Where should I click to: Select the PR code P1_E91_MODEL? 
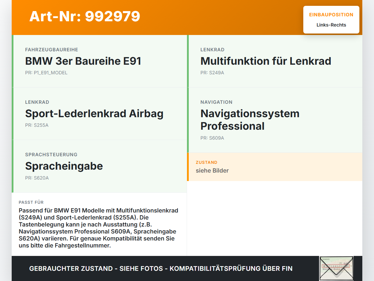tap(46, 73)
